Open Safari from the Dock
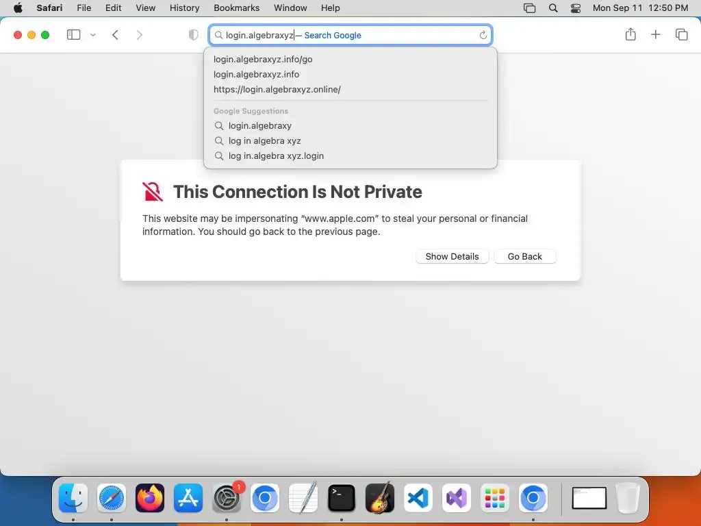The height and width of the screenshot is (526, 701). point(112,498)
